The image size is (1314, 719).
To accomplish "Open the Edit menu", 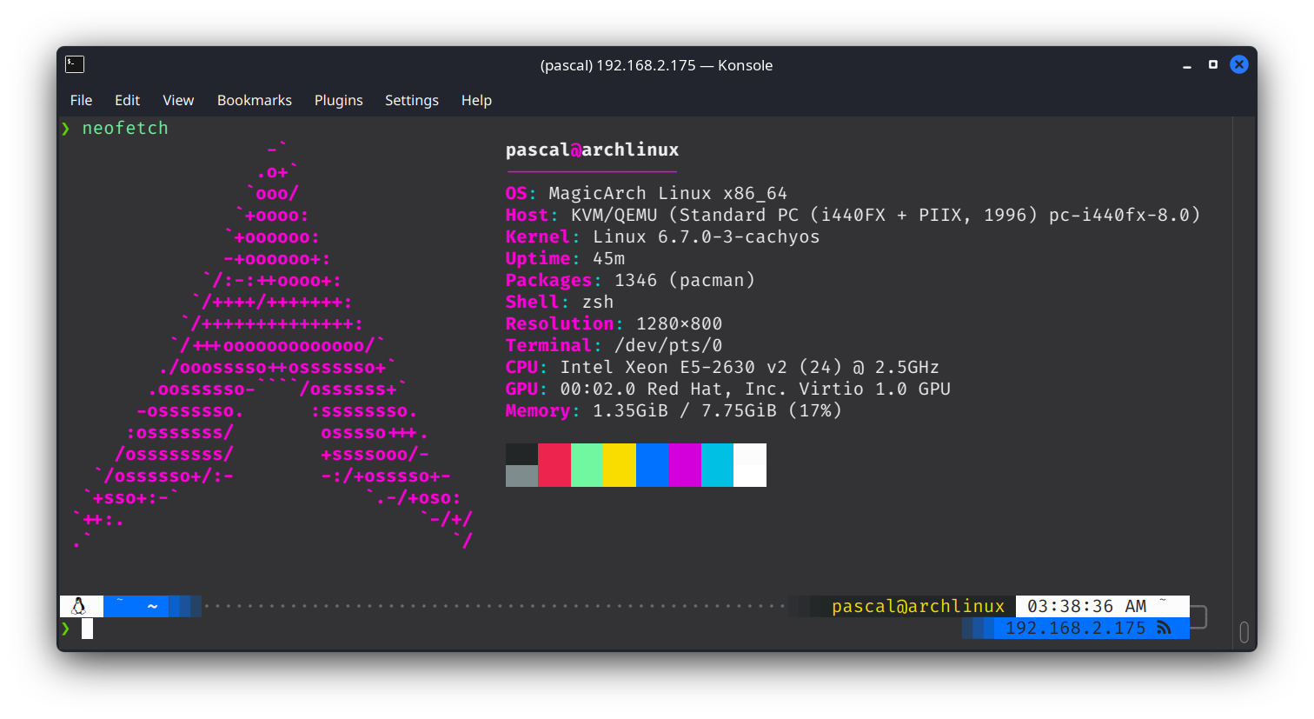I will pyautogui.click(x=127, y=100).
